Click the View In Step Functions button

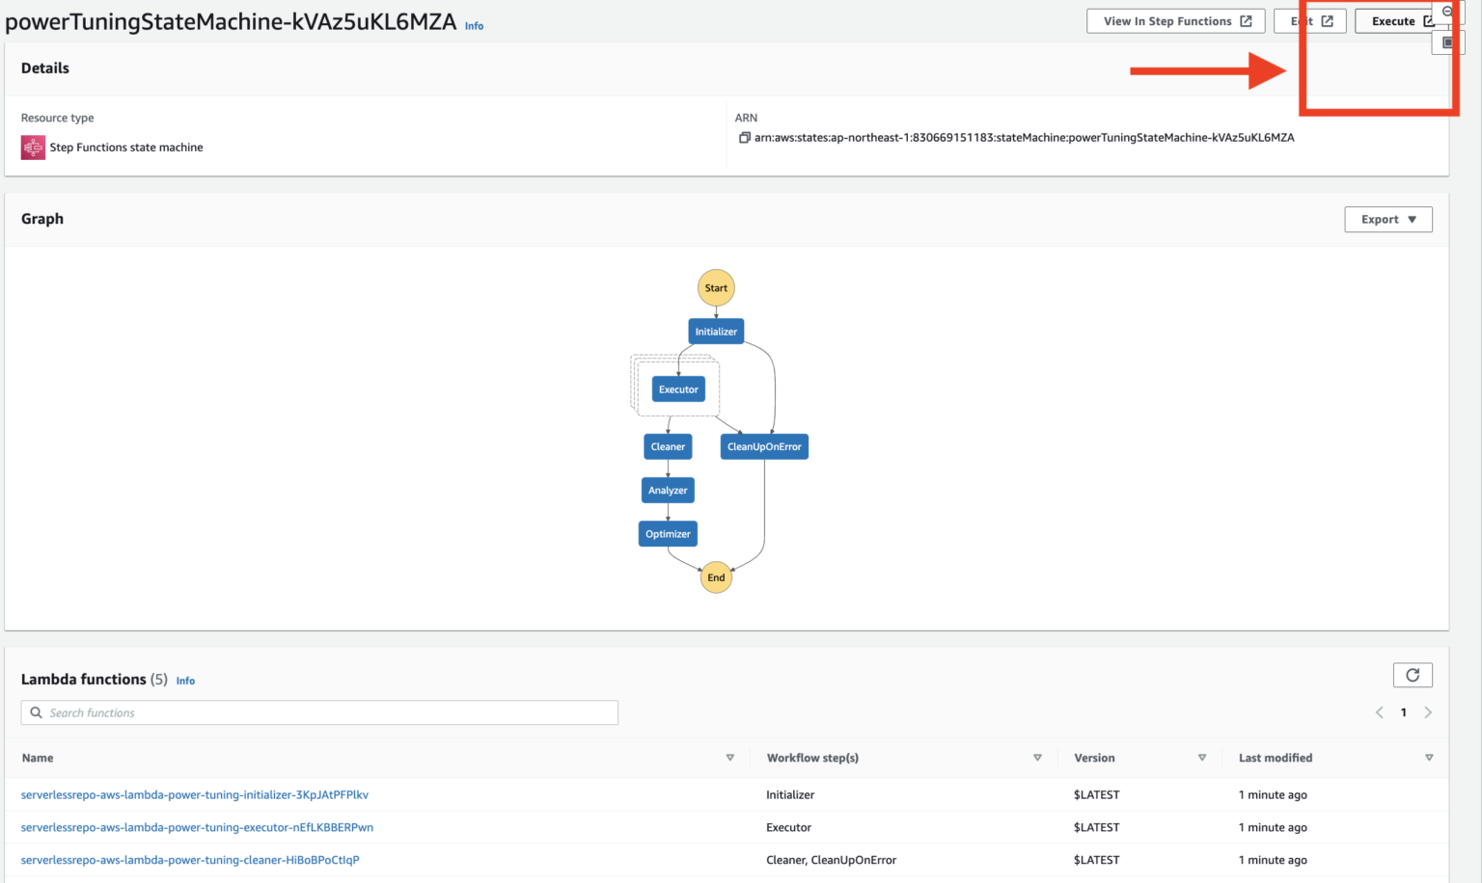(1166, 20)
